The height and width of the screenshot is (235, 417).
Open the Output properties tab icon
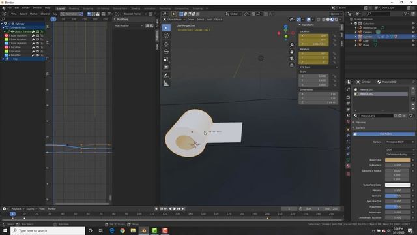(x=348, y=103)
